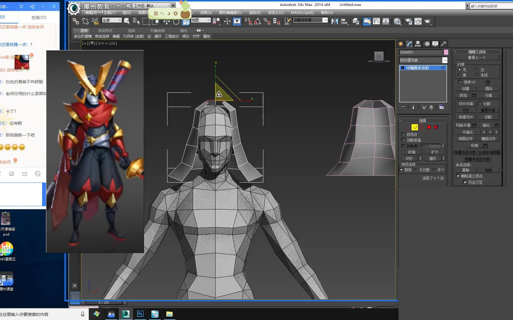This screenshot has width=513, height=320.
Task: Click the pink object color swatch
Action: point(446,52)
